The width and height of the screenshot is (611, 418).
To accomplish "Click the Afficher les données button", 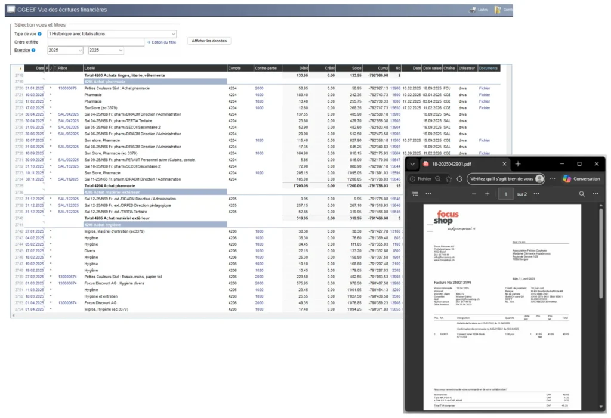I will pyautogui.click(x=209, y=41).
